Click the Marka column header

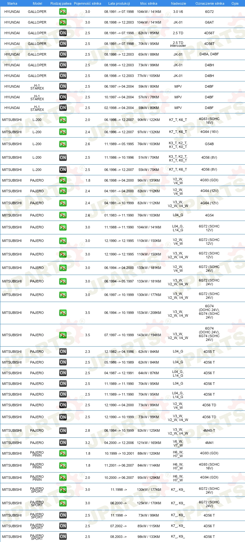pos(12,3)
